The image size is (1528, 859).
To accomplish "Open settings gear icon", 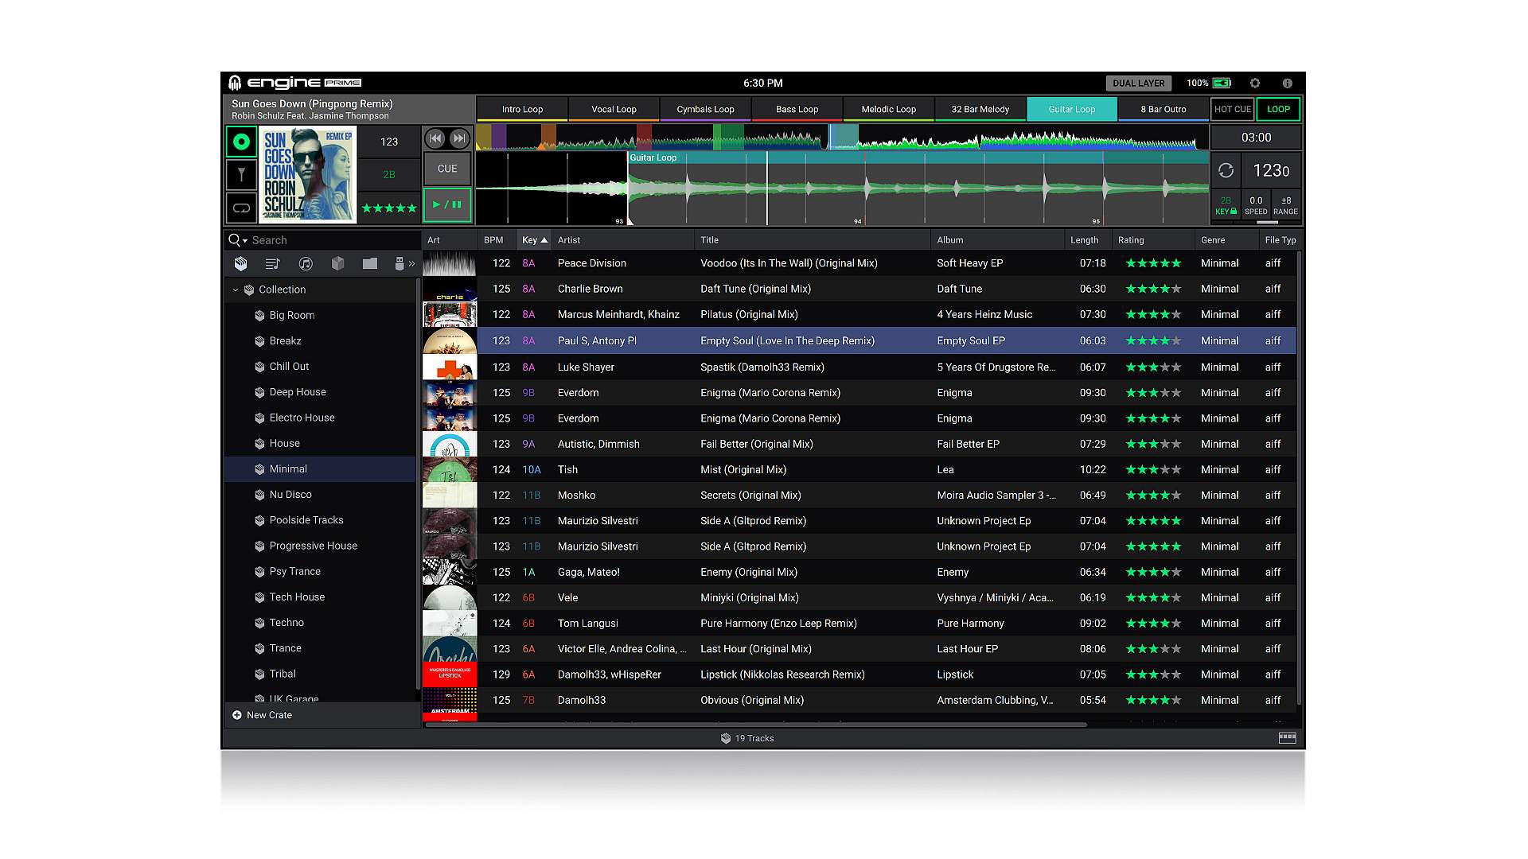I will tap(1255, 83).
